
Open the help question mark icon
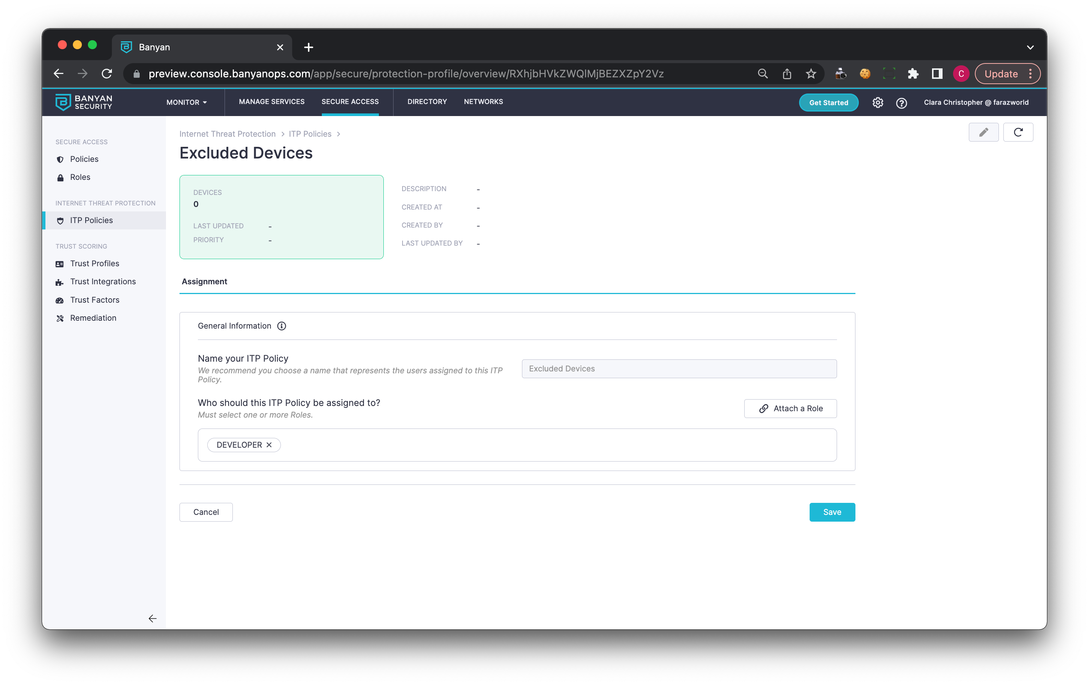pyautogui.click(x=901, y=103)
